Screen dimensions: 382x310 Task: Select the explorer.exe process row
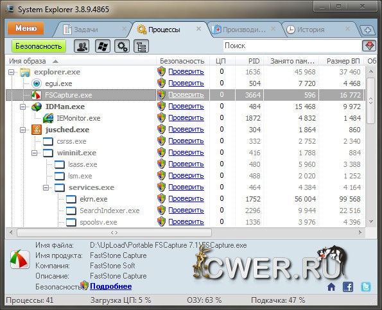tap(185, 72)
